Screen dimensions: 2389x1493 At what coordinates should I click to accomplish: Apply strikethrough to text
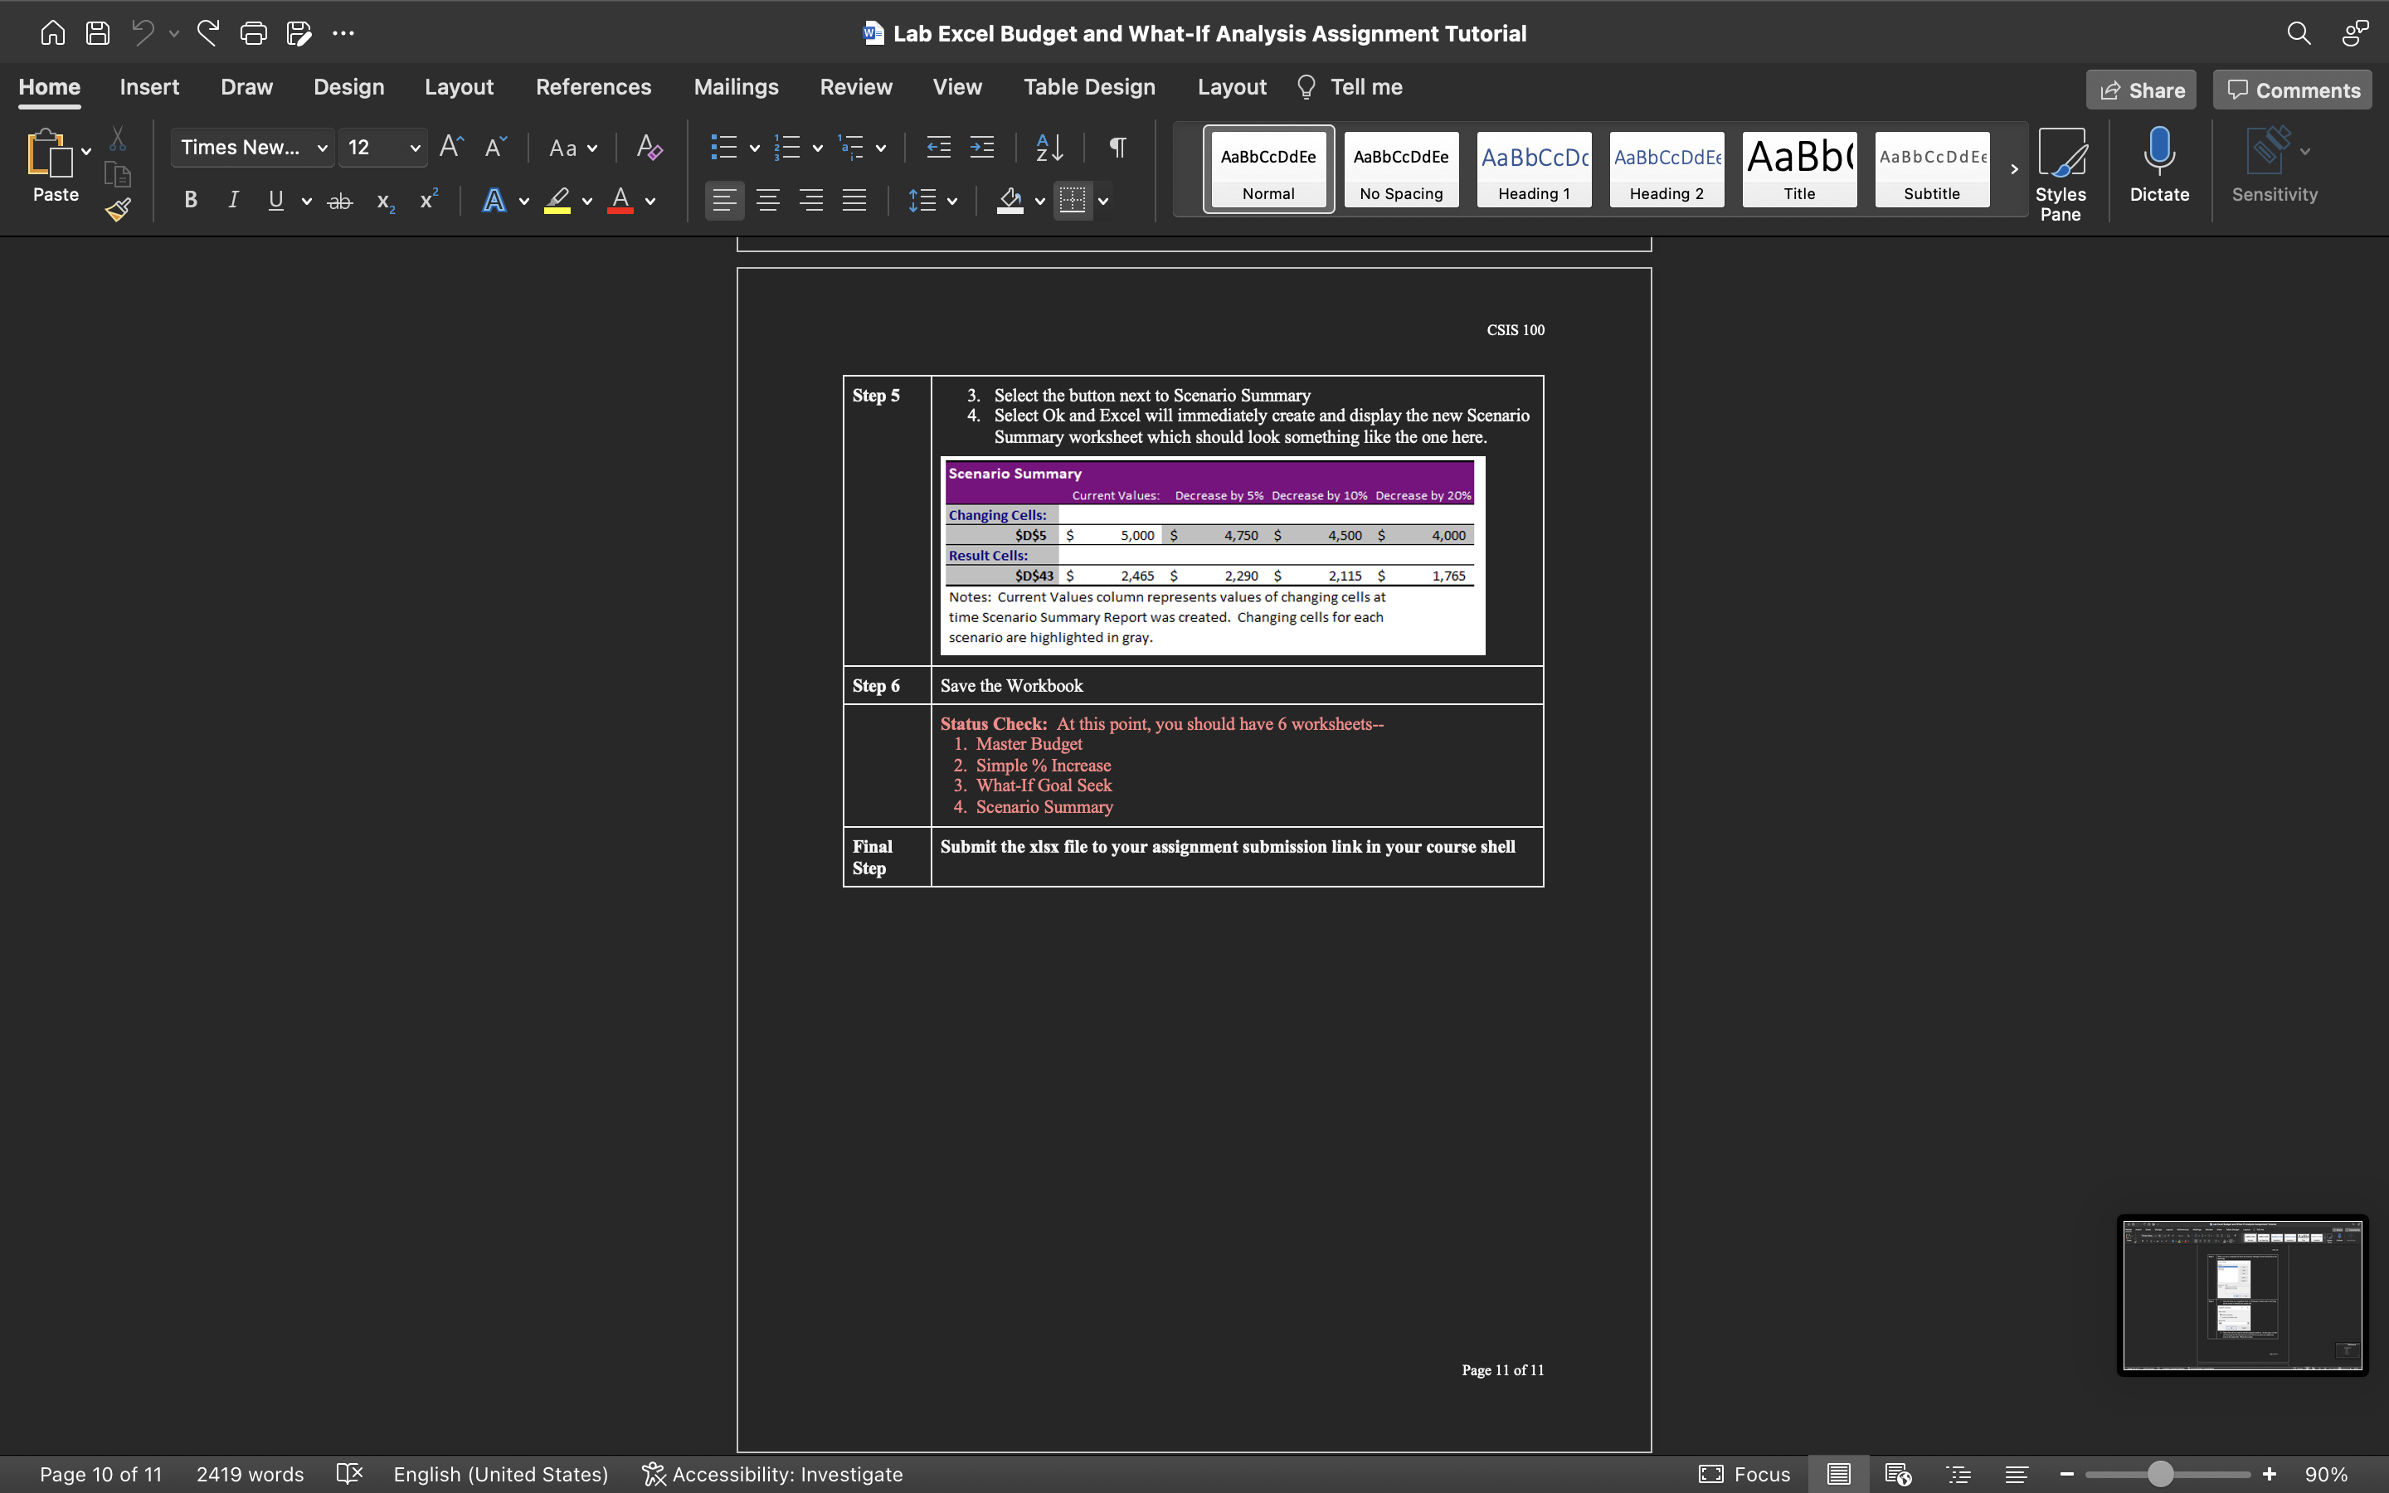[x=339, y=201]
